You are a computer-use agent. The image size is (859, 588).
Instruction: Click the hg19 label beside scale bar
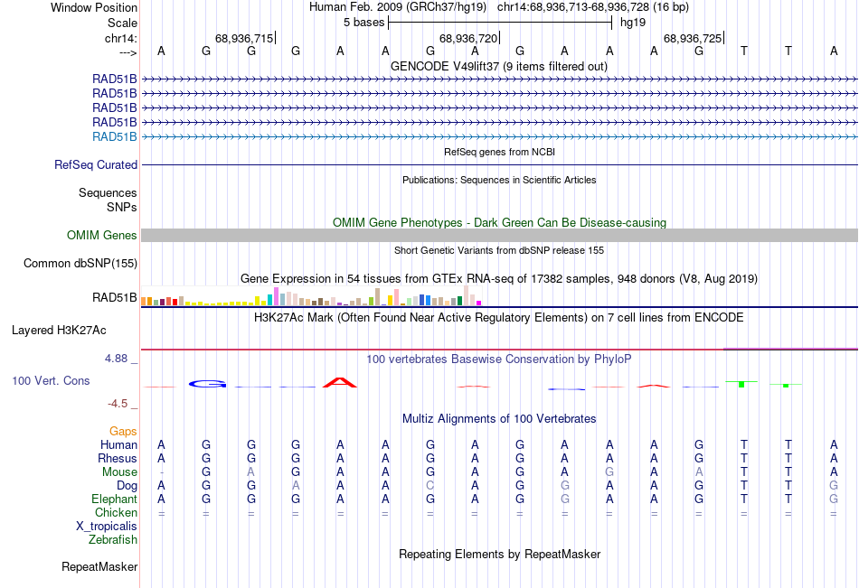click(633, 23)
